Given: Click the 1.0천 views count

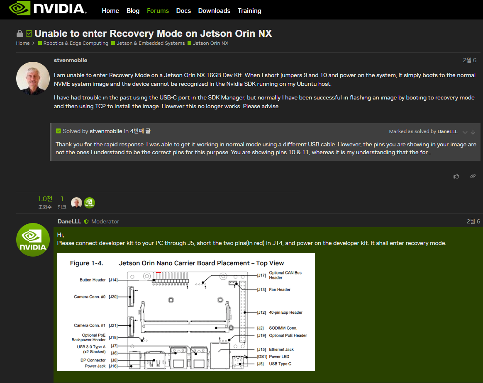Looking at the screenshot, I should (45, 199).
